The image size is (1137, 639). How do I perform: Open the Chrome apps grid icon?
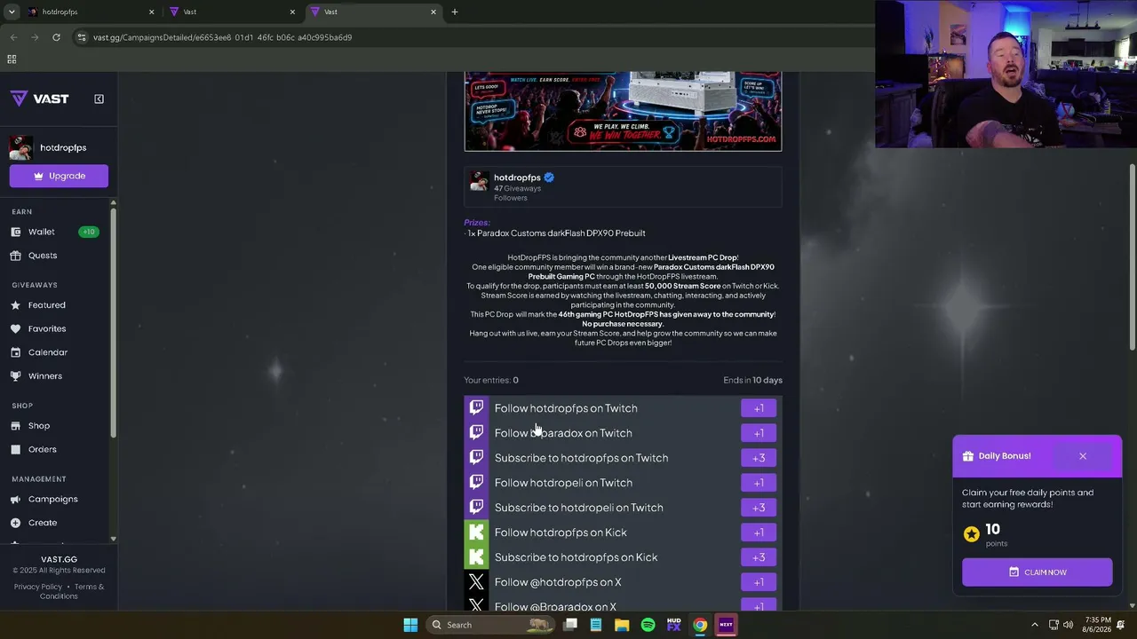click(12, 59)
